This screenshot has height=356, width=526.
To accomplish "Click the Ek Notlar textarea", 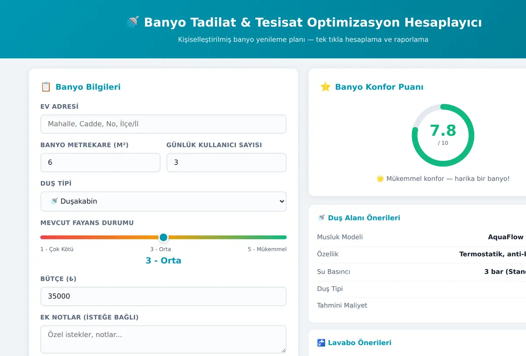I will [x=163, y=339].
